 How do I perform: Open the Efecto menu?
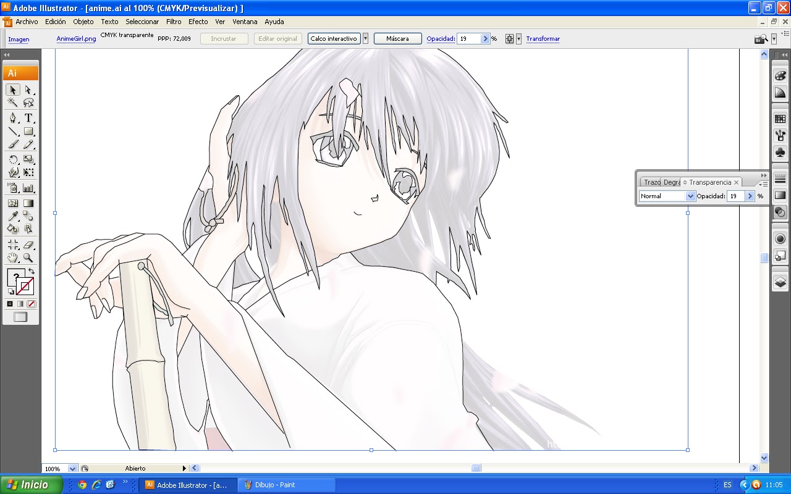click(198, 22)
